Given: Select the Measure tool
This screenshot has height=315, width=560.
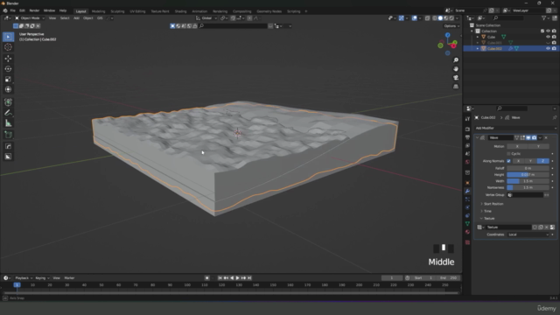Looking at the screenshot, I should (8, 123).
